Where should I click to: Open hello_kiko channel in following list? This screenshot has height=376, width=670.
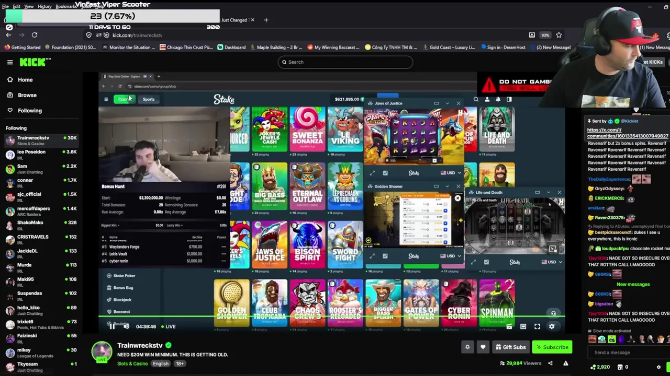pyautogui.click(x=41, y=310)
